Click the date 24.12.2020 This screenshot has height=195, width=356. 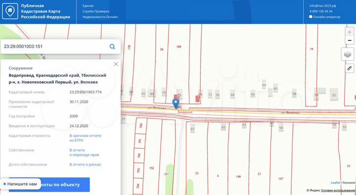pos(79,126)
